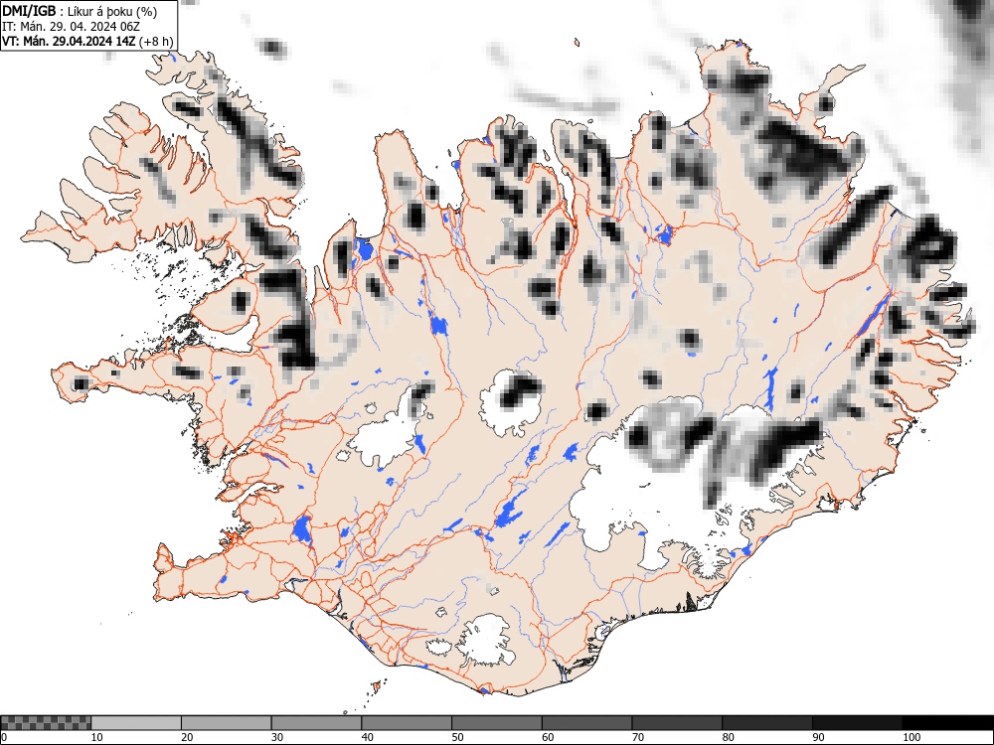Screen dimensions: 994x745
Task: Click the round Hofsjökull glacier in central Iceland
Action: pyautogui.click(x=511, y=403)
